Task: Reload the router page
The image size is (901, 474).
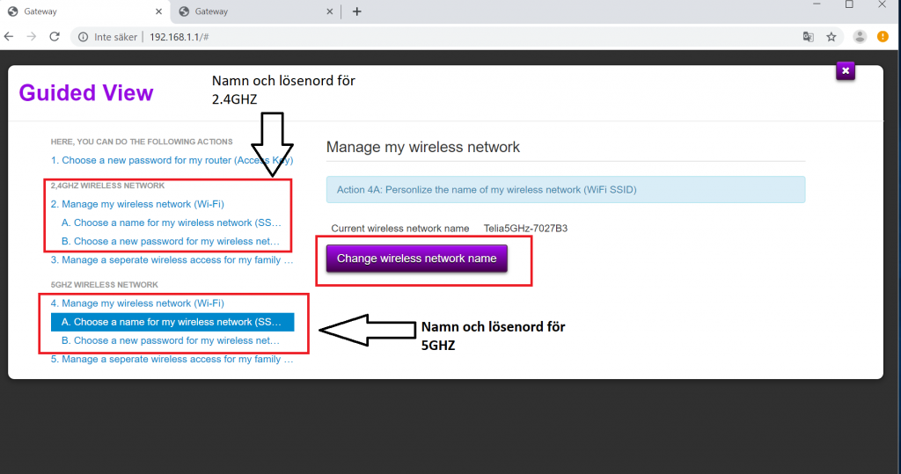Action: (x=55, y=37)
